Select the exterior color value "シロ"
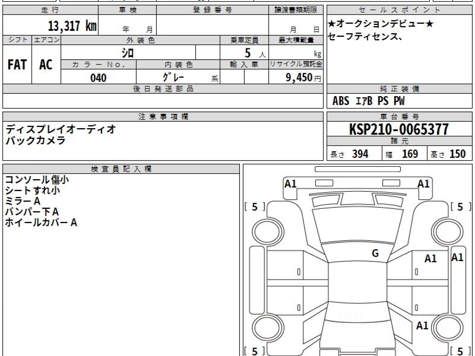 point(127,52)
